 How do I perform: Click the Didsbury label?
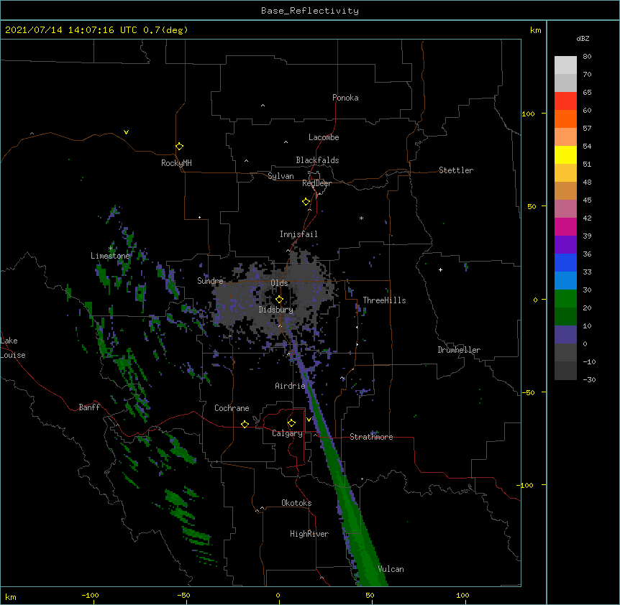(276, 310)
